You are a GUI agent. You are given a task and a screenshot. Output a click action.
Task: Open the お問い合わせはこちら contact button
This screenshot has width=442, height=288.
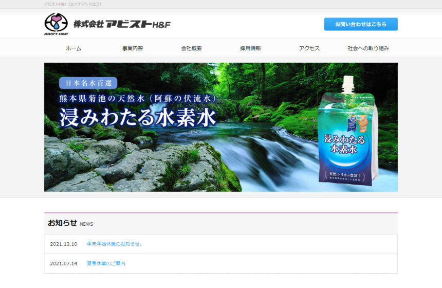pos(361,24)
